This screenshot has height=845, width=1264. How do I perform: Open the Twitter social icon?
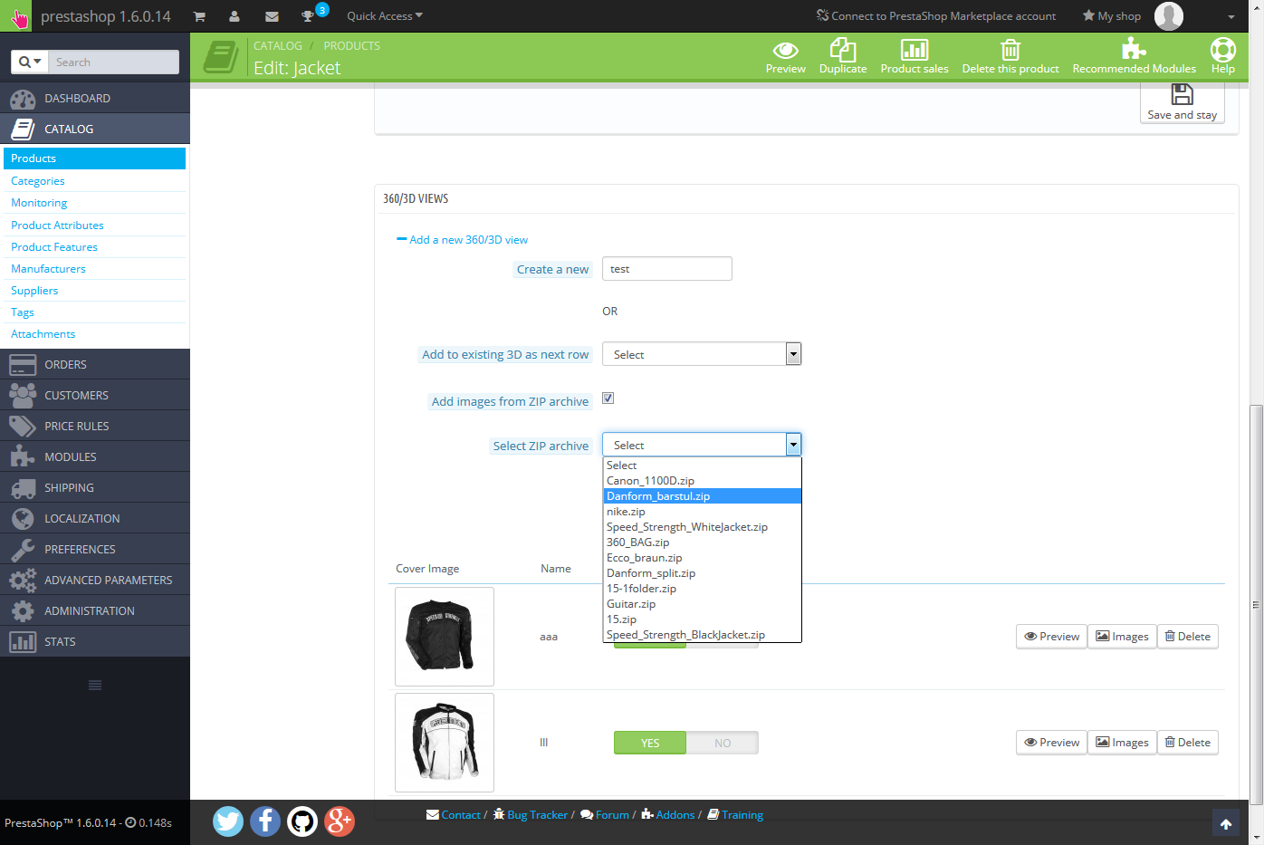point(228,821)
